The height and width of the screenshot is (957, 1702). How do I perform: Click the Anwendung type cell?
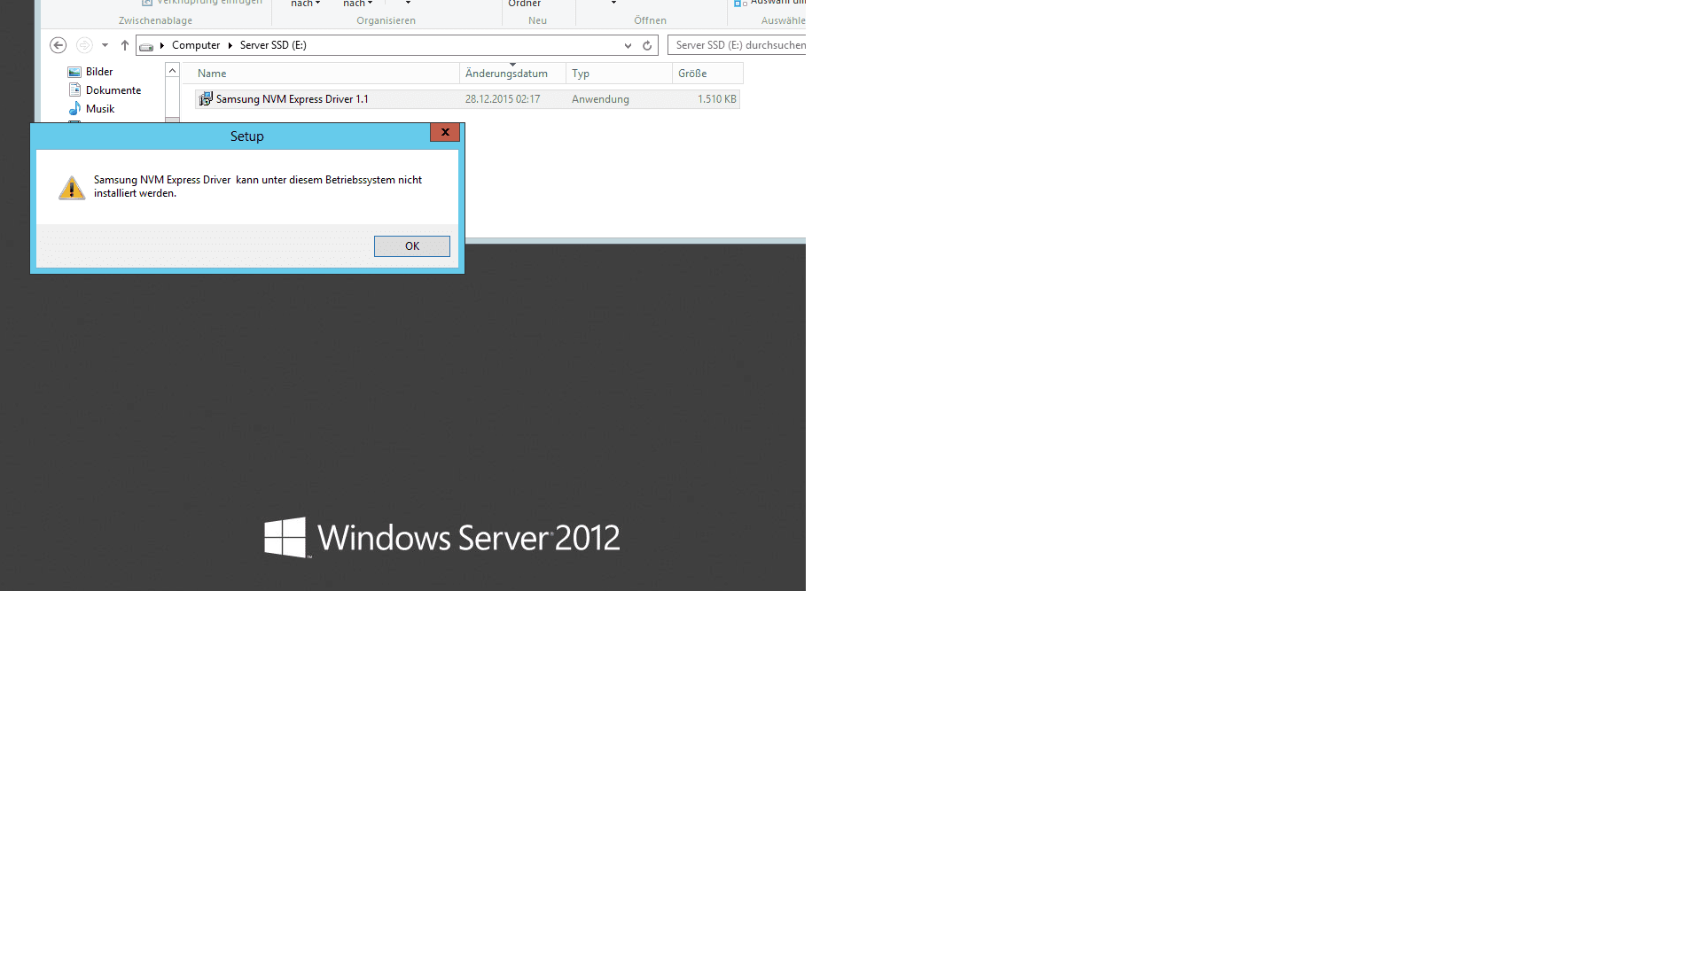pyautogui.click(x=600, y=99)
